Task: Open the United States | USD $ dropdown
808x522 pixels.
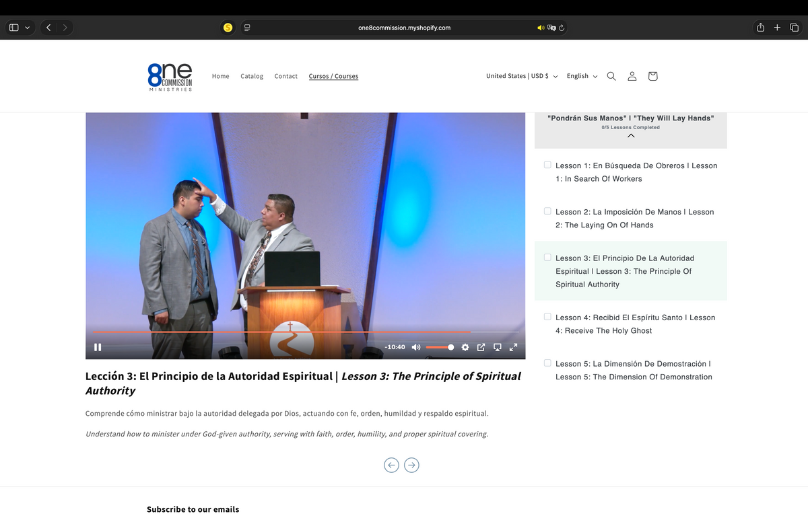Action: (x=522, y=76)
